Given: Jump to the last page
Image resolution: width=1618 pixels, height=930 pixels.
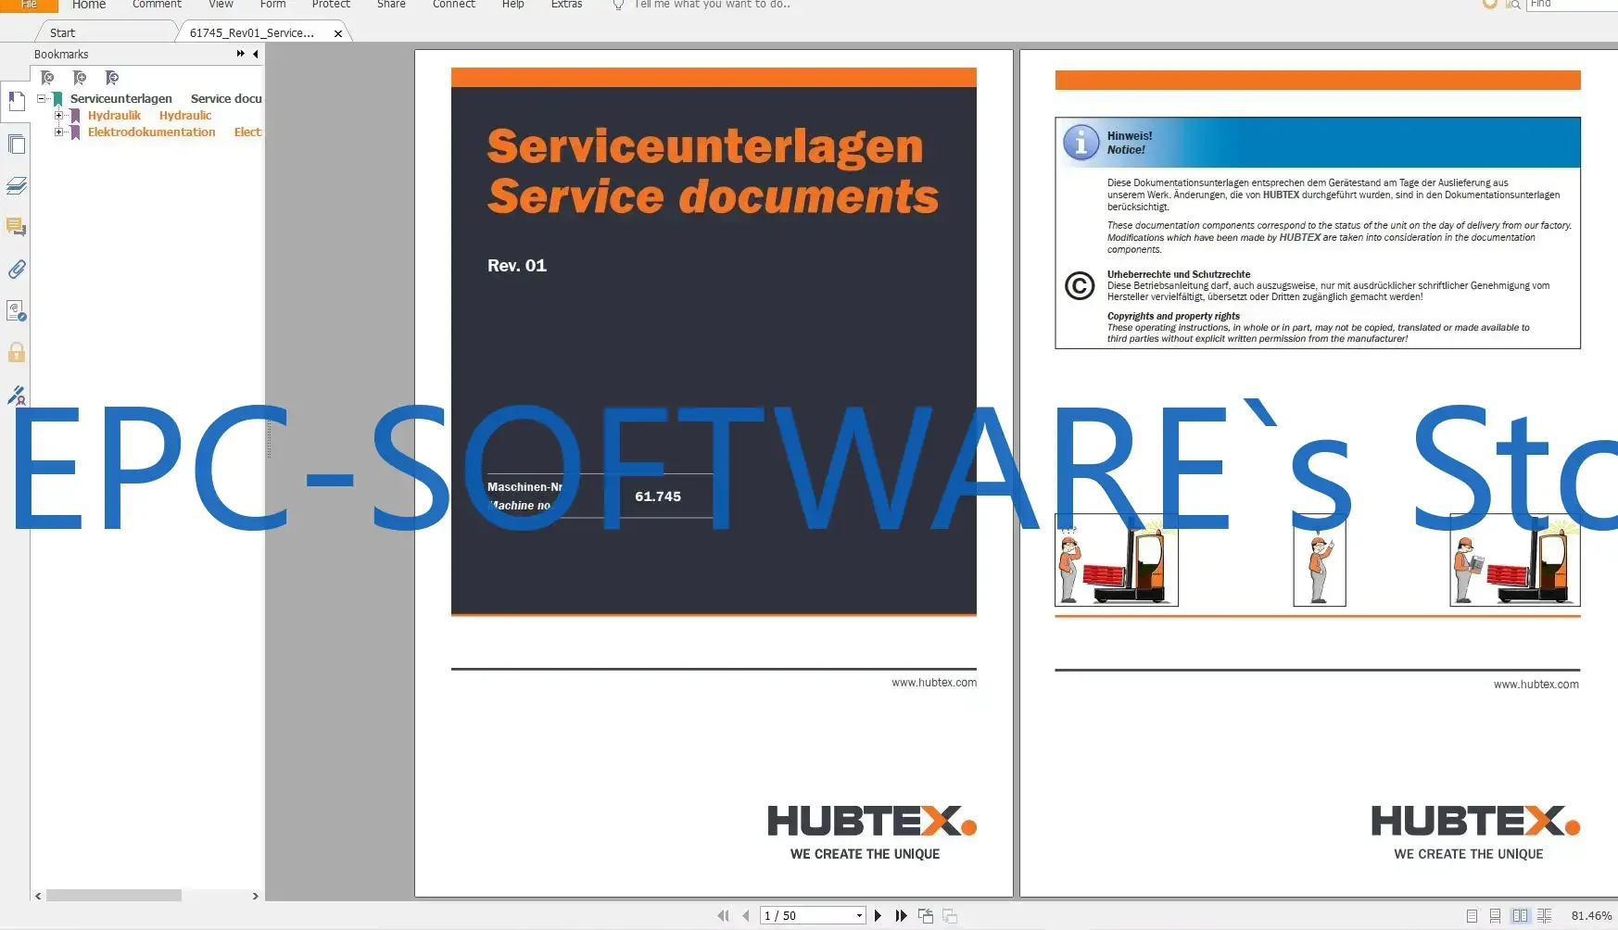Looking at the screenshot, I should [x=901, y=916].
